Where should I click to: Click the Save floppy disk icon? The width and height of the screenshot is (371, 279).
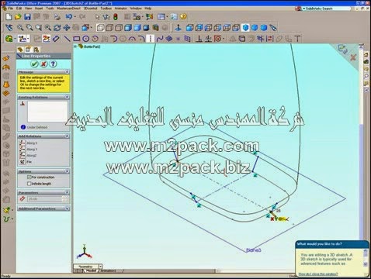[27, 17]
